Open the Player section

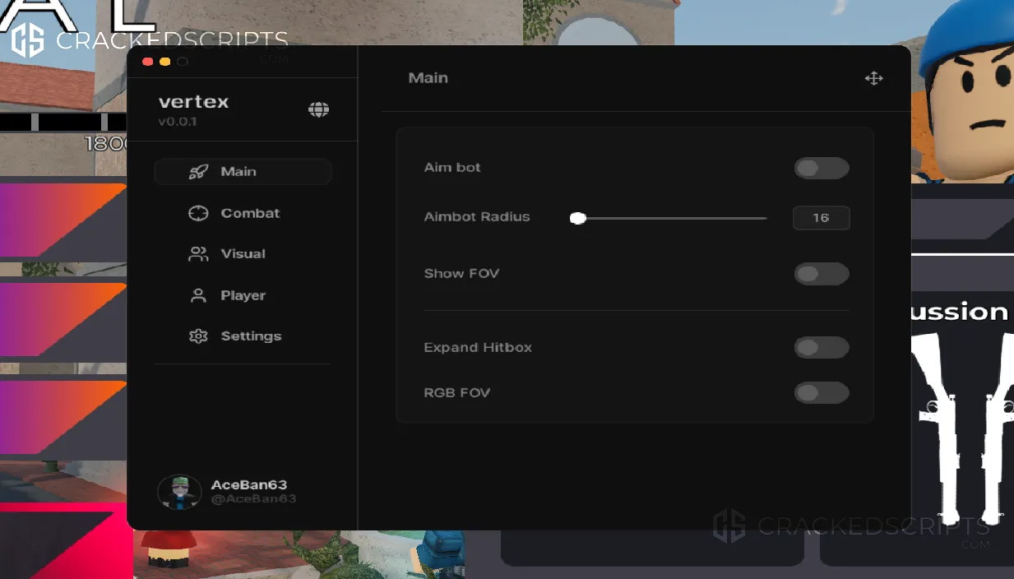coord(243,295)
